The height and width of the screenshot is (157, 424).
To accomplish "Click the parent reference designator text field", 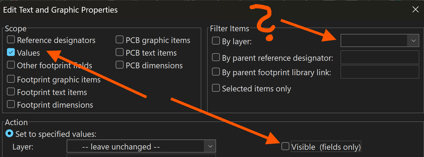I will pyautogui.click(x=380, y=57).
